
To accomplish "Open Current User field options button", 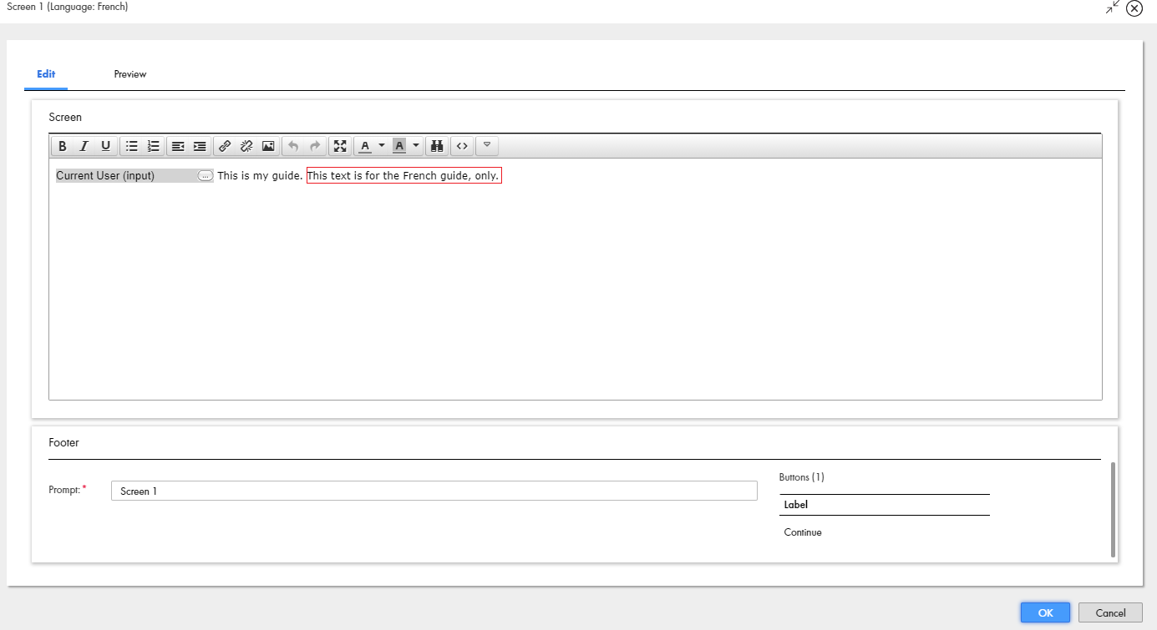I will coord(206,176).
